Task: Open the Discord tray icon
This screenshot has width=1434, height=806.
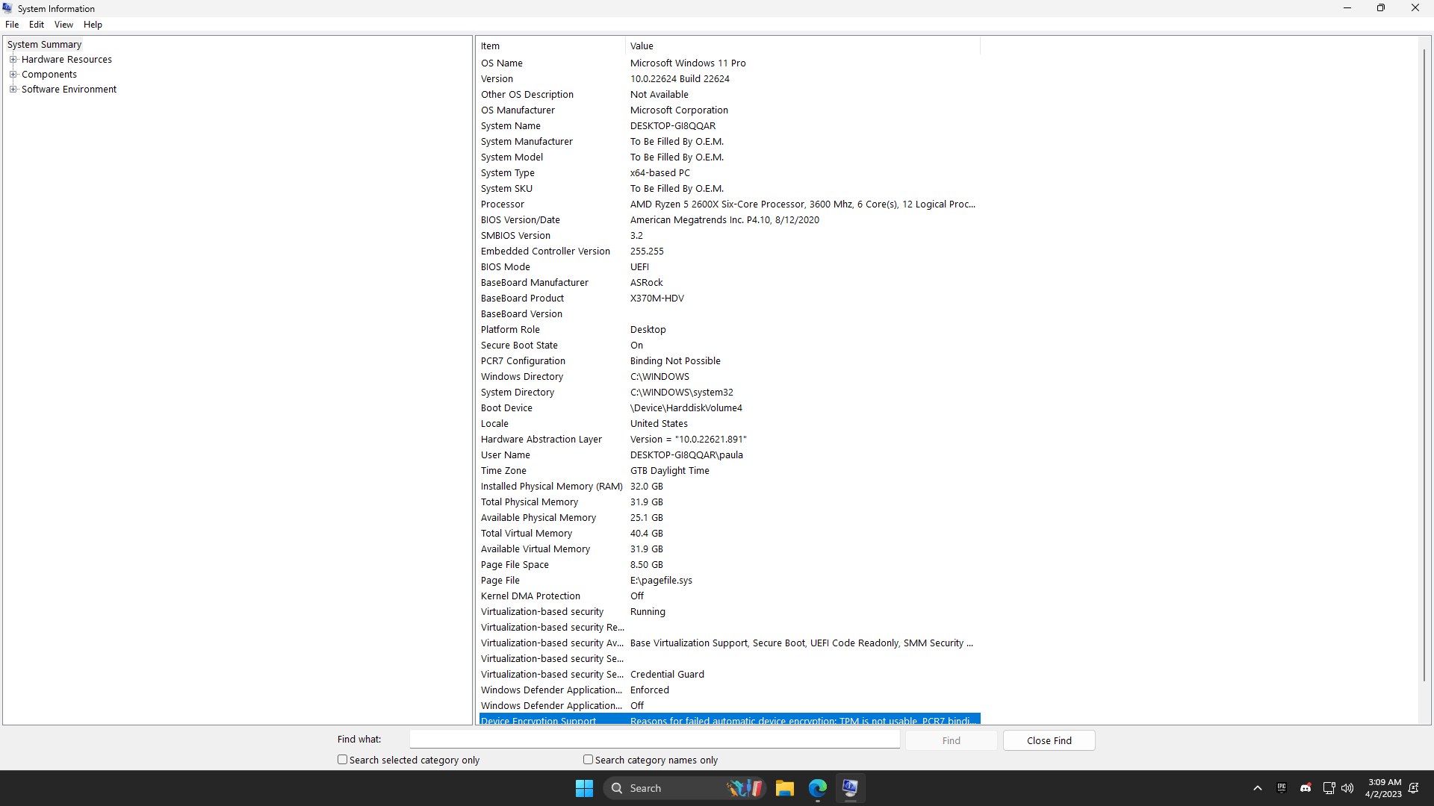Action: pyautogui.click(x=1306, y=788)
